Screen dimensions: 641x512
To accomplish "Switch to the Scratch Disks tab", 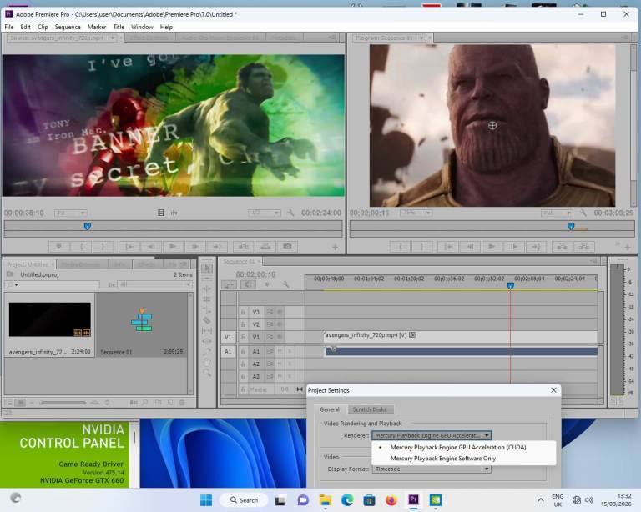I will tap(369, 409).
